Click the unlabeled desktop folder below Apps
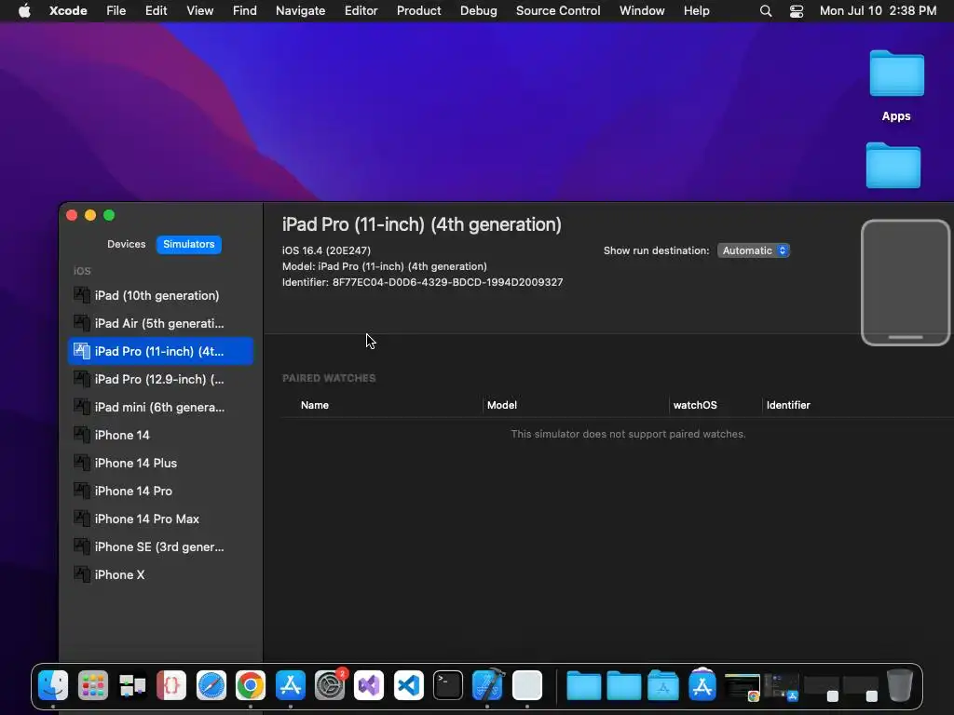The width and height of the screenshot is (954, 715). pos(893,165)
